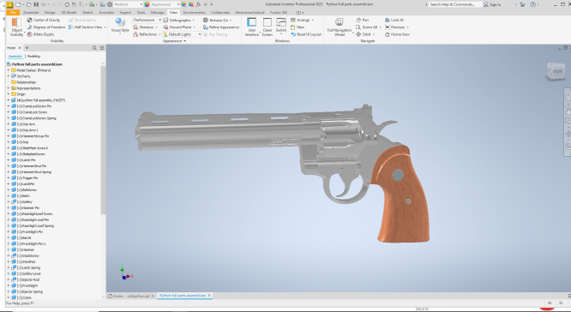Viewport: 571px width, 312px height.
Task: Toggle Degrees of Freedom display
Action: 46,27
